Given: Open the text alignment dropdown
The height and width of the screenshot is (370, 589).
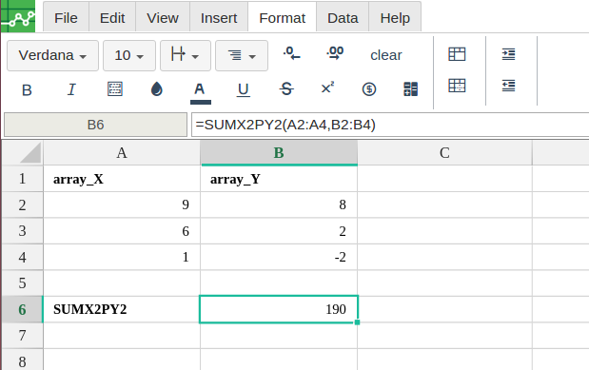Looking at the screenshot, I should (x=242, y=55).
